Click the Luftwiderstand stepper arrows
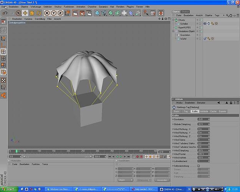This screenshot has width=240, height=192. [209, 161]
